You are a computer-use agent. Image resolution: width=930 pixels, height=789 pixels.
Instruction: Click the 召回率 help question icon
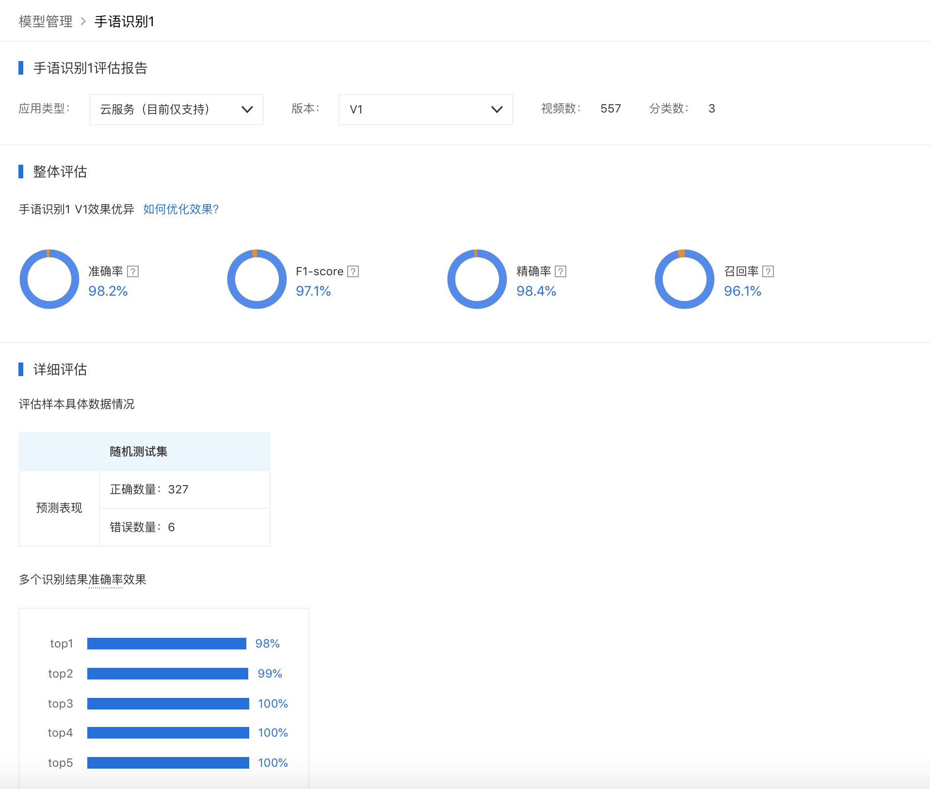pyautogui.click(x=768, y=271)
